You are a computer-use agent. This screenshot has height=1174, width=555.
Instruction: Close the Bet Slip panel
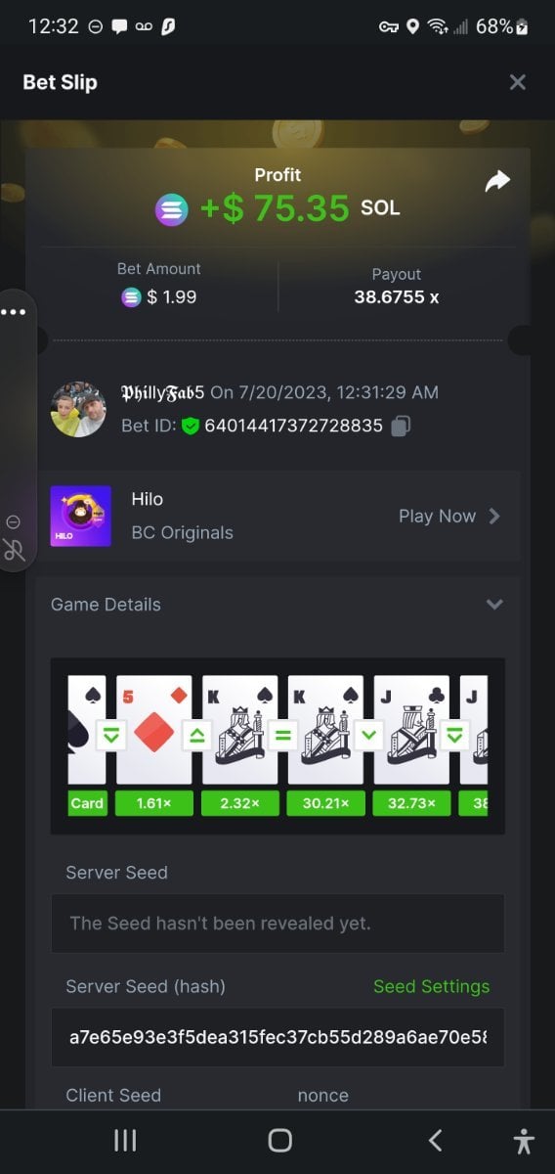pyautogui.click(x=518, y=82)
